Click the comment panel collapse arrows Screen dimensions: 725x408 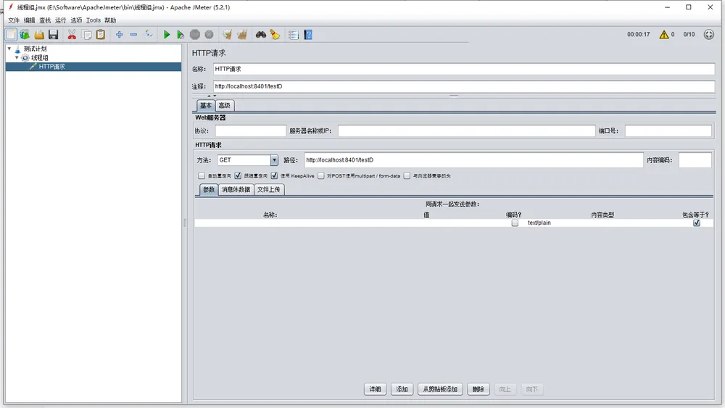212,96
